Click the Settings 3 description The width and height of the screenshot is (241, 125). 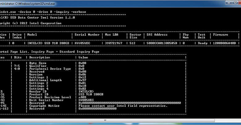click(39, 86)
